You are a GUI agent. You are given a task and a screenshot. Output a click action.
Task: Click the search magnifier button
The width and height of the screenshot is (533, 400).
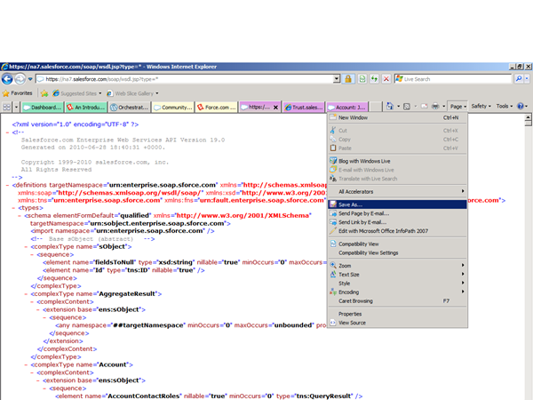pos(519,79)
